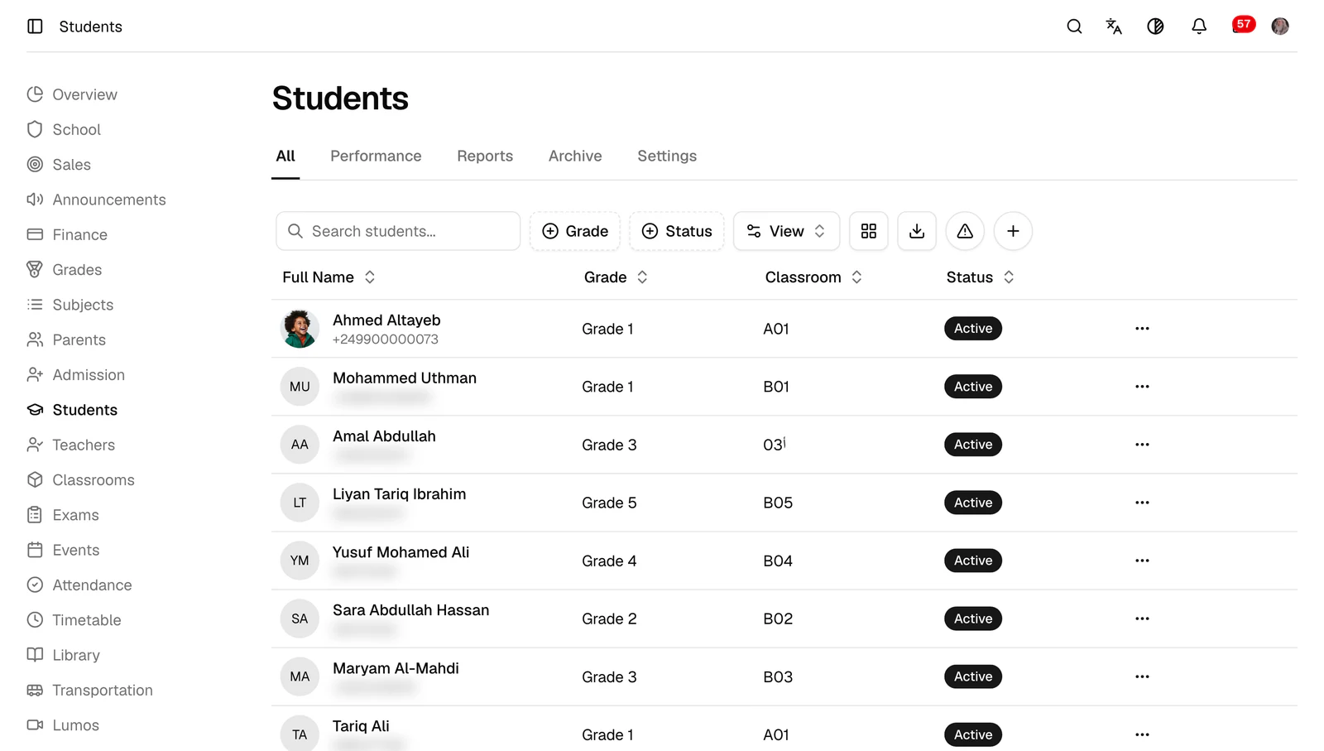Image resolution: width=1324 pixels, height=751 pixels.
Task: Open row actions for Mohammed Uthman
Action: [1142, 387]
